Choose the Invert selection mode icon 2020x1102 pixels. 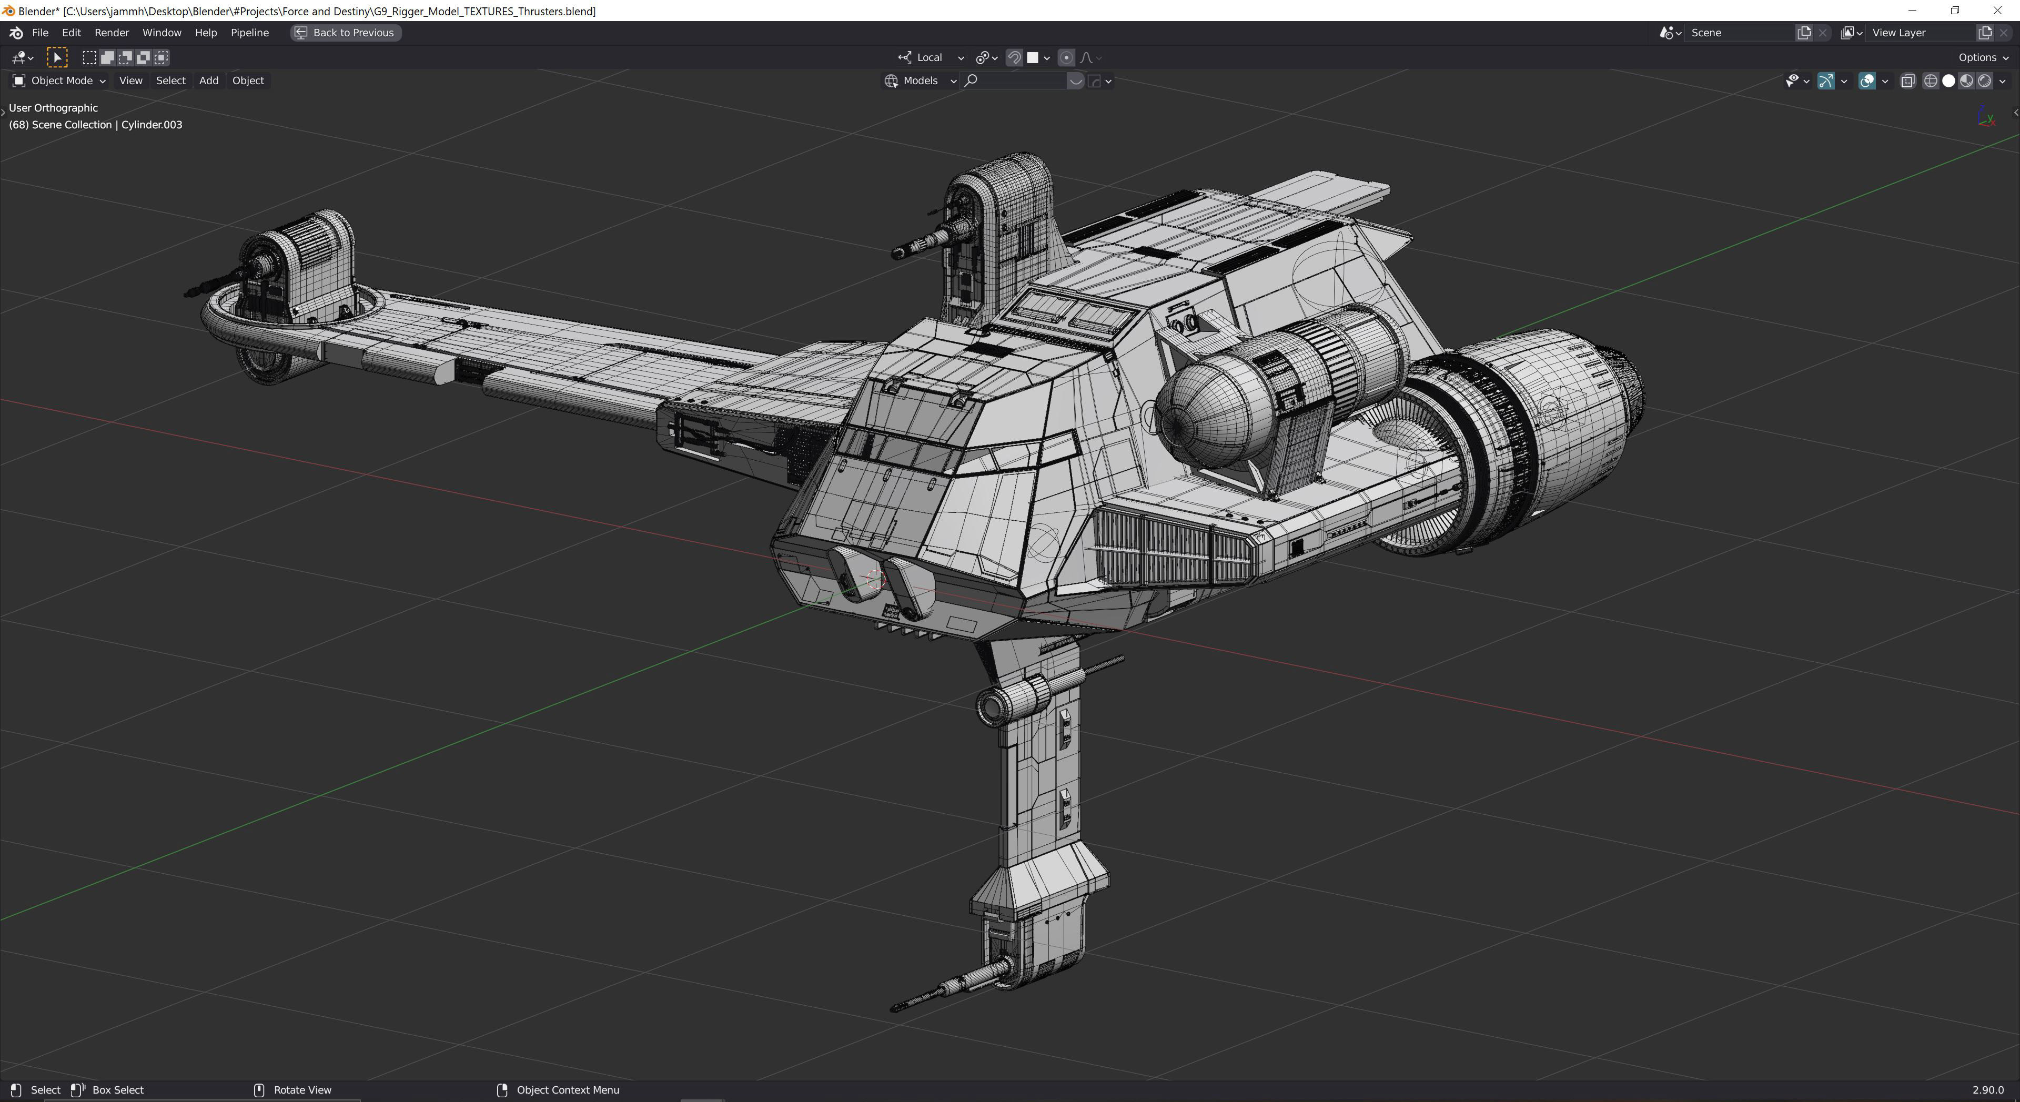(144, 57)
